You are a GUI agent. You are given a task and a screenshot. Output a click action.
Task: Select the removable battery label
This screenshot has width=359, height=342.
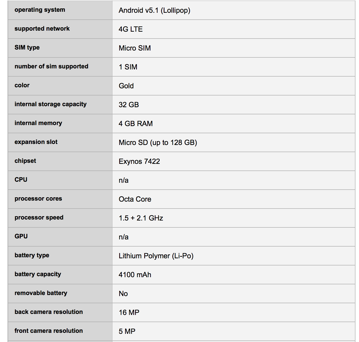tap(41, 293)
